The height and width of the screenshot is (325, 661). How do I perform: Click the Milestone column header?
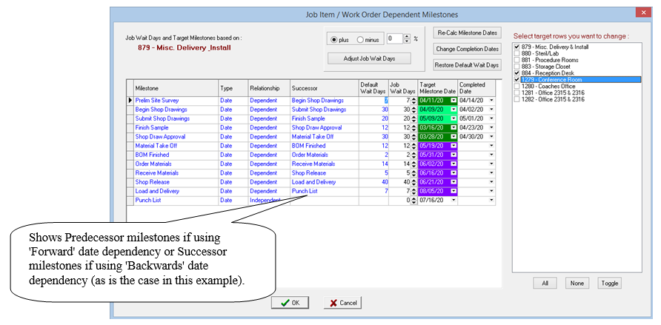tap(176, 87)
